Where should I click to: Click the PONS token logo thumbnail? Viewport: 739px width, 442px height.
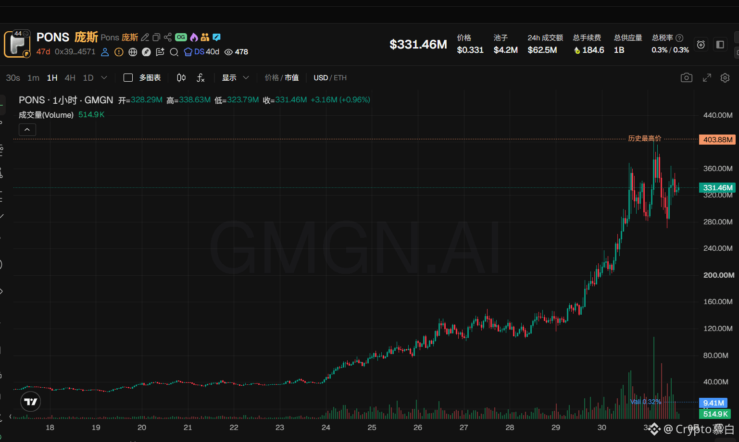(x=17, y=44)
